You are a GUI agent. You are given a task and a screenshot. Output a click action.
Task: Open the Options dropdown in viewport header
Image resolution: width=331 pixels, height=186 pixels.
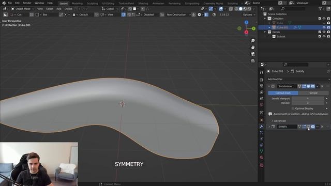click(249, 15)
